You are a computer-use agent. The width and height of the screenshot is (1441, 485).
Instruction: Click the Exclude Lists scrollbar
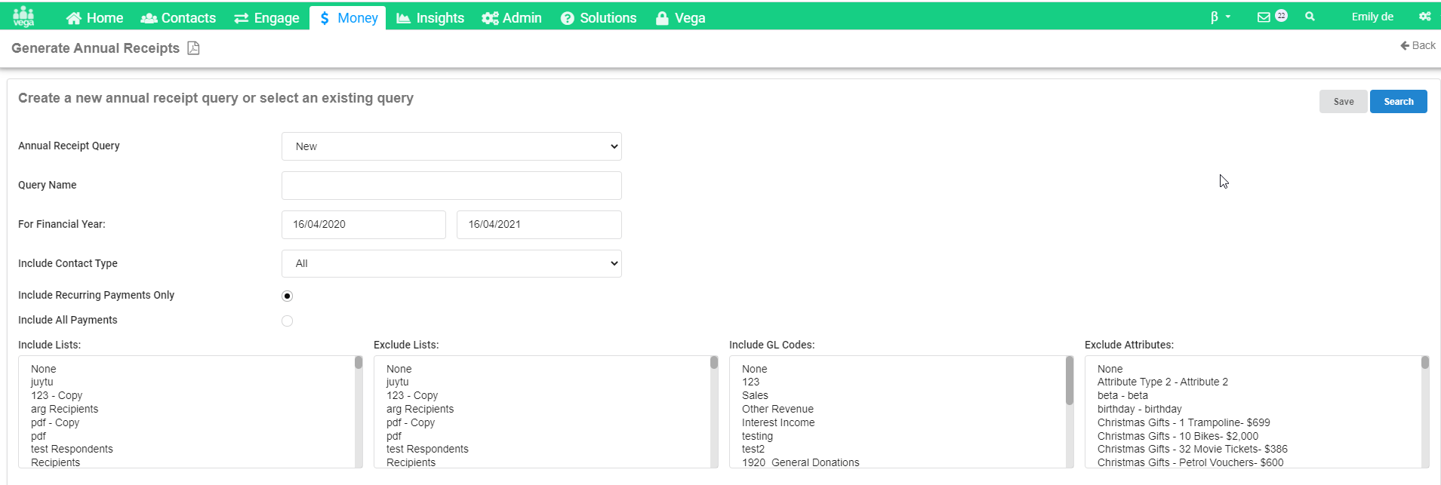[x=714, y=412]
